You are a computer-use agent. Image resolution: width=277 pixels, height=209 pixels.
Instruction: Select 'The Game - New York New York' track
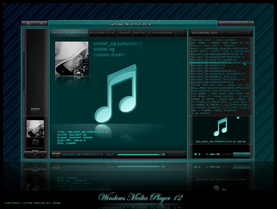click(x=220, y=94)
